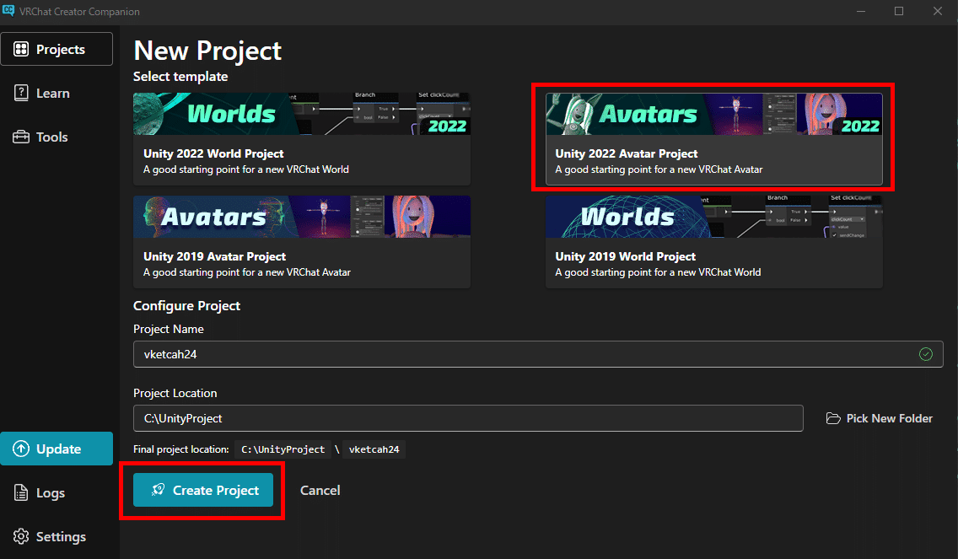Select the Unity 2022 Avatar Project template

coord(713,137)
